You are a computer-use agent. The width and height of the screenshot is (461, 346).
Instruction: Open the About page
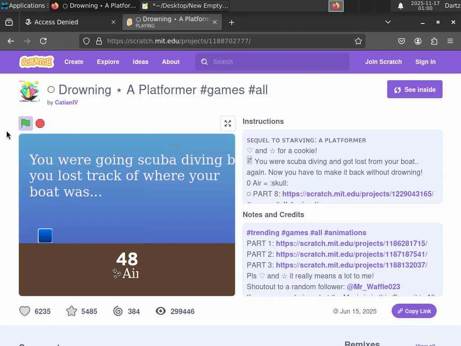171,62
